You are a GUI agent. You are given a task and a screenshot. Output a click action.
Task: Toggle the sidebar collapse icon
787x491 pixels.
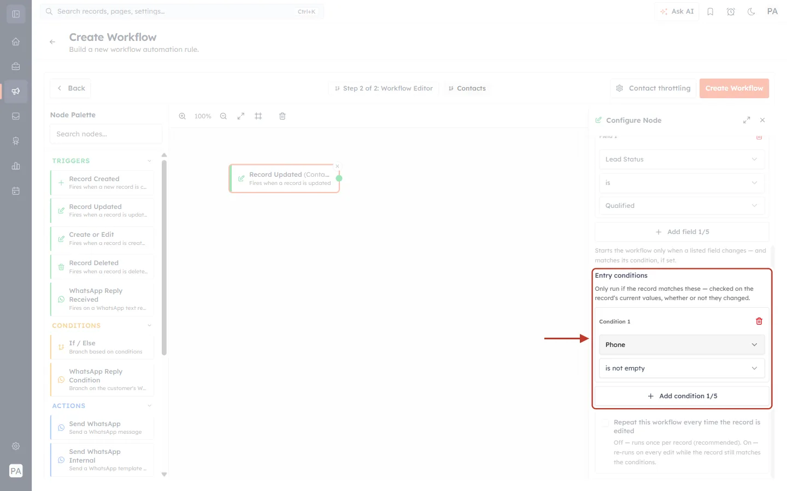click(16, 14)
